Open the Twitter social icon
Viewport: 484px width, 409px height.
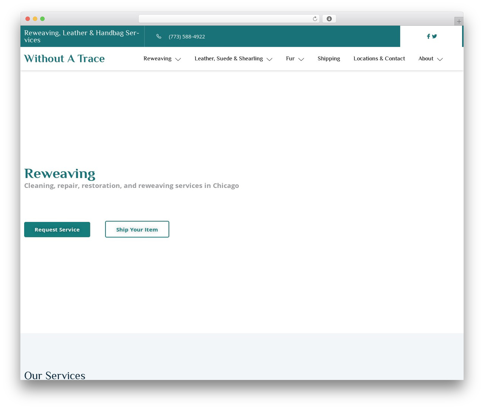pyautogui.click(x=434, y=36)
